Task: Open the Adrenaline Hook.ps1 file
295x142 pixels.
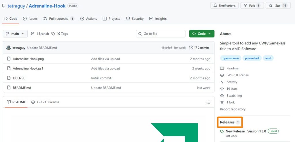Action: (x=28, y=69)
